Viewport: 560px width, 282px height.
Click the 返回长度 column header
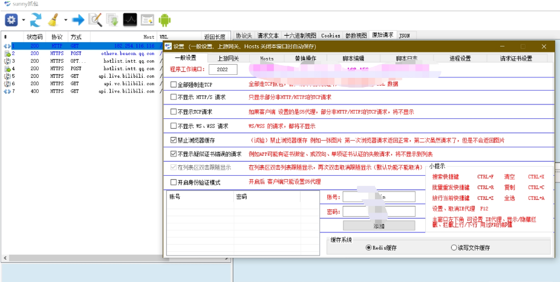(215, 36)
